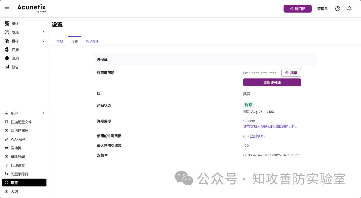361x198 pixels.
Task: Click the Acunetix logo
Action: tap(31, 8)
